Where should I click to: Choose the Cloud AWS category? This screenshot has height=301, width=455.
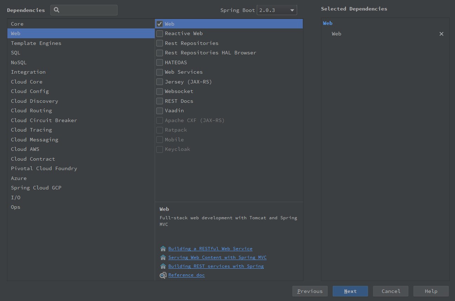pos(81,149)
